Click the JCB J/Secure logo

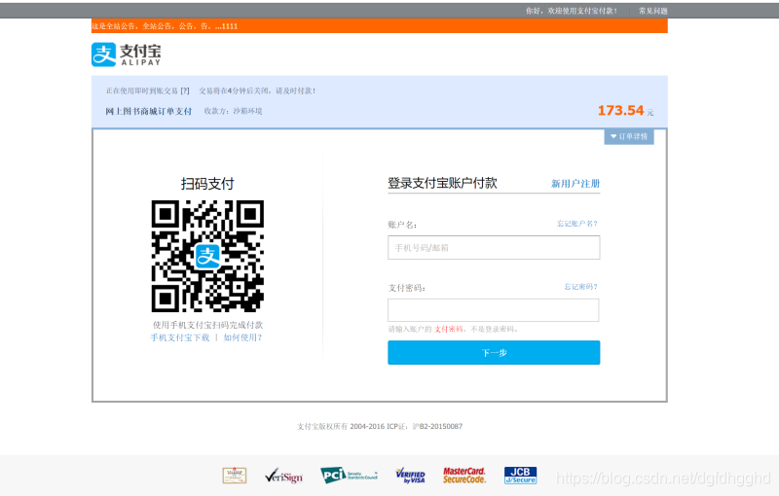pyautogui.click(x=520, y=476)
